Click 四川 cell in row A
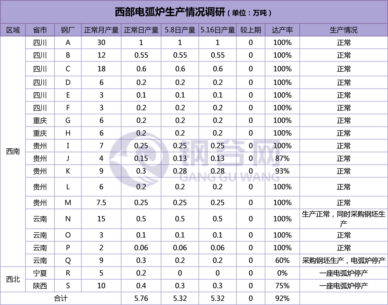The image size is (388, 305). pos(40,42)
